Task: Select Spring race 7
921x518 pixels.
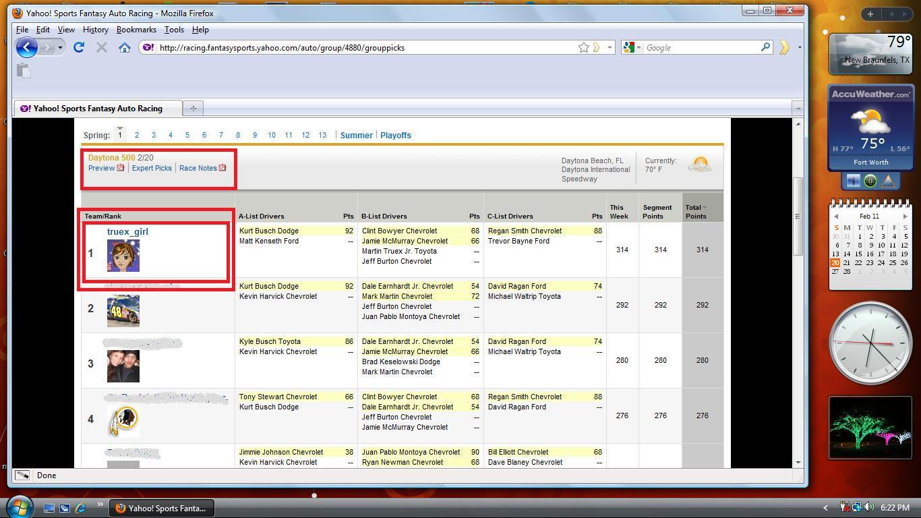Action: tap(221, 135)
